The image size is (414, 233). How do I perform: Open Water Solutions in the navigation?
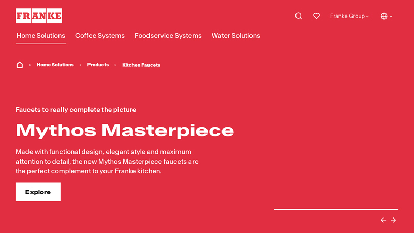(236, 36)
